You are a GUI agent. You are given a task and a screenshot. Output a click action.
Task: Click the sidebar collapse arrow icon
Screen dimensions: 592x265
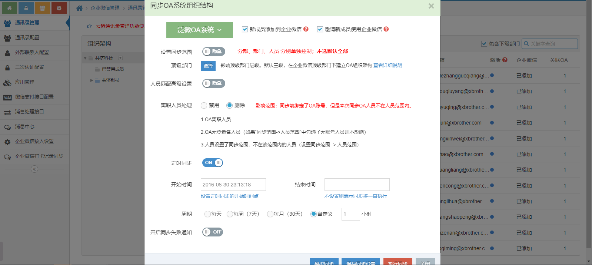pyautogui.click(x=34, y=169)
